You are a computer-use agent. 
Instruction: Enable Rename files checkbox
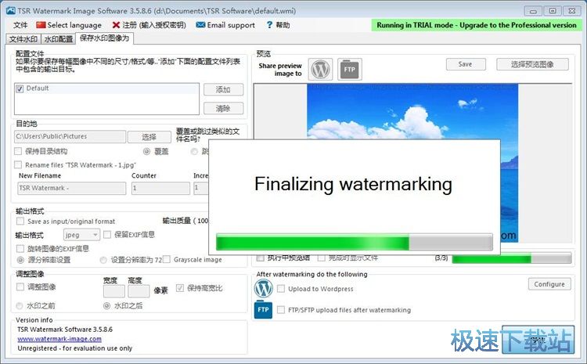click(18, 164)
